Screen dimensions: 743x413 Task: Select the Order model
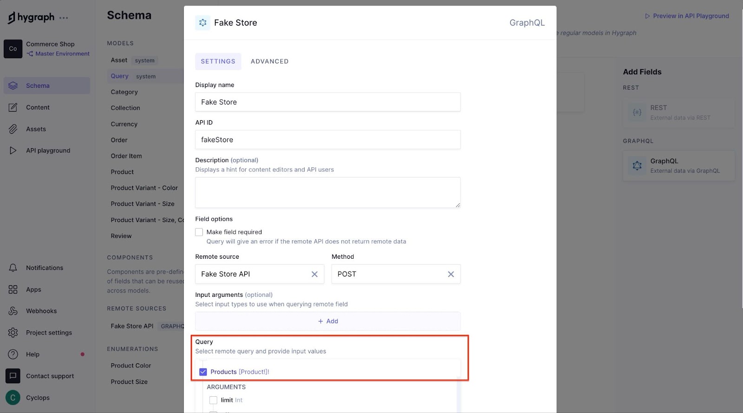pyautogui.click(x=119, y=140)
